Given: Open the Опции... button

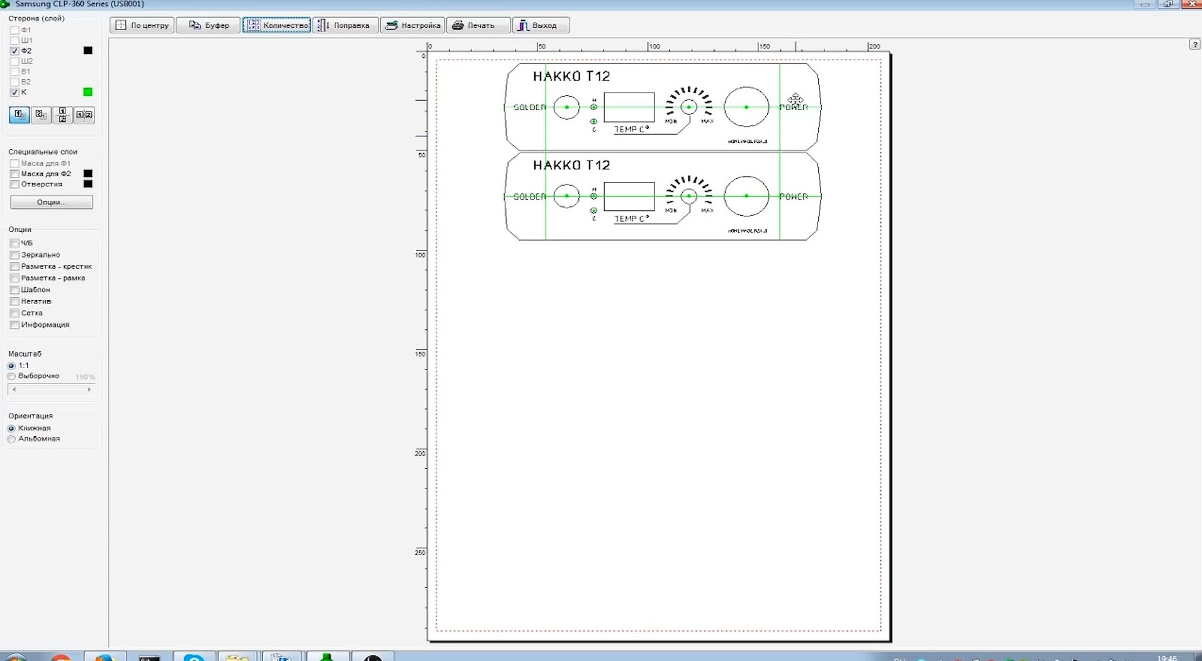Looking at the screenshot, I should tap(52, 202).
